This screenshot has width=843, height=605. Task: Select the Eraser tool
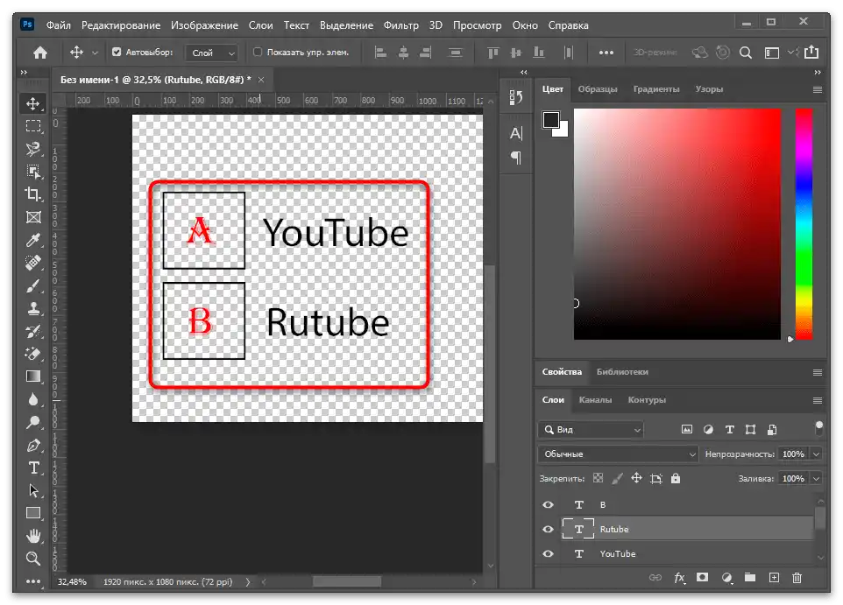(x=33, y=354)
